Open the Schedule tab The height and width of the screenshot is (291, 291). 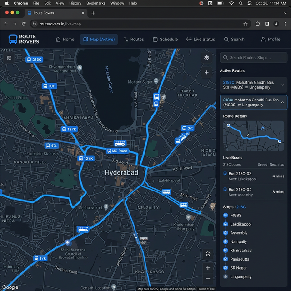pos(165,40)
